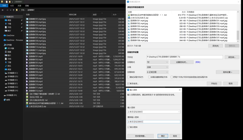Image resolution: width=243 pixels, height=140 pixels.
Task: Click the Back arrow in Explorer
Action: tap(2, 10)
